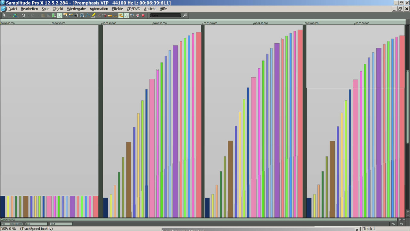
Task: Open the Spur menu
Action: pos(45,9)
